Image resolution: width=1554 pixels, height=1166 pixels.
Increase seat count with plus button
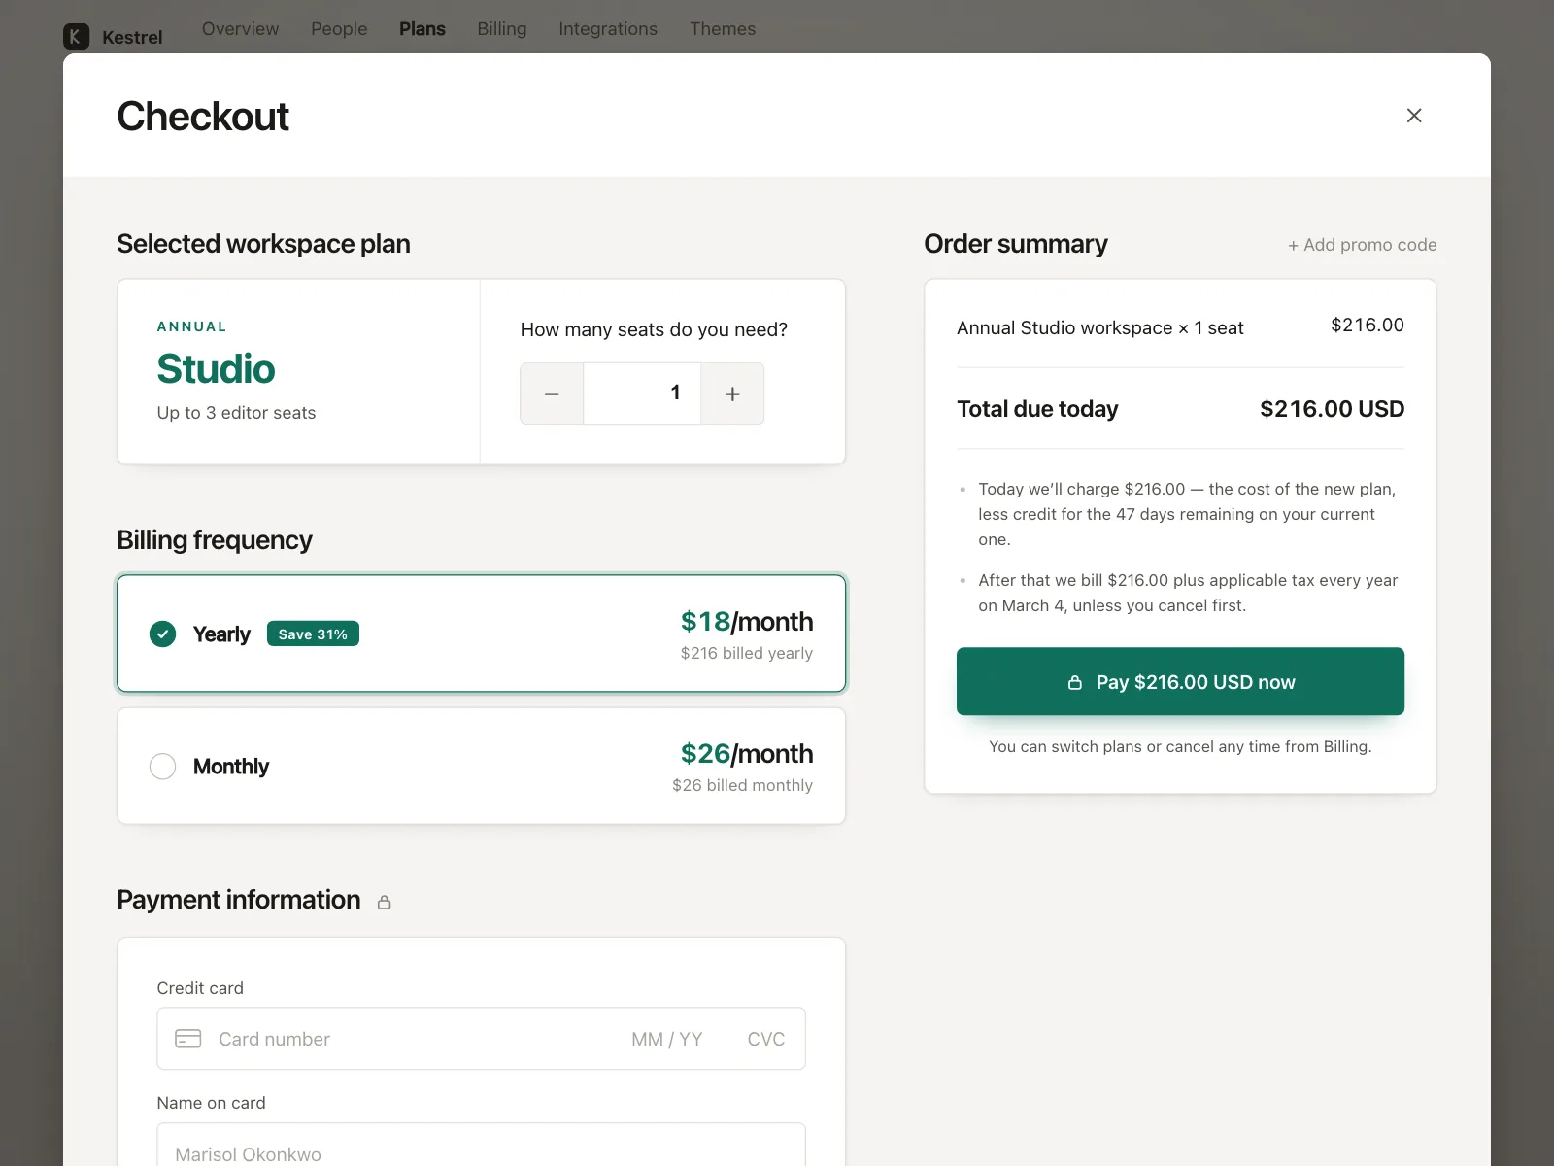point(732,394)
